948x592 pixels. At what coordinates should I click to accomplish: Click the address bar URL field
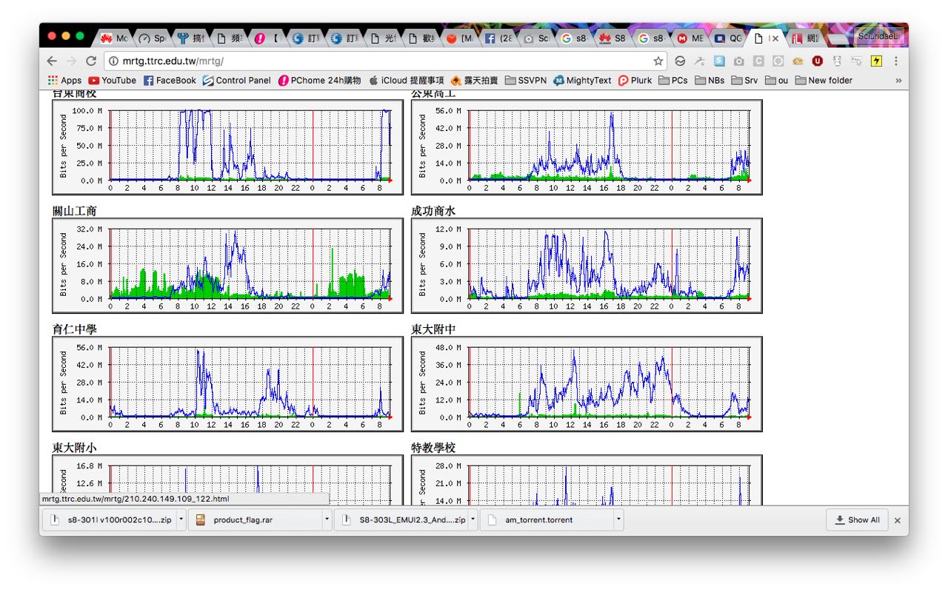pyautogui.click(x=370, y=61)
